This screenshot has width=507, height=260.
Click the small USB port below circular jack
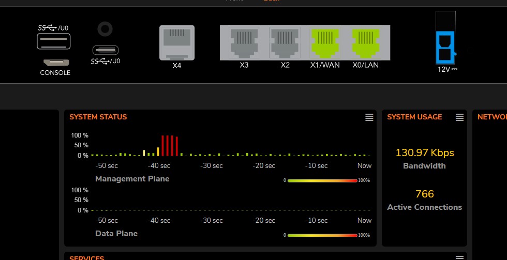point(106,50)
